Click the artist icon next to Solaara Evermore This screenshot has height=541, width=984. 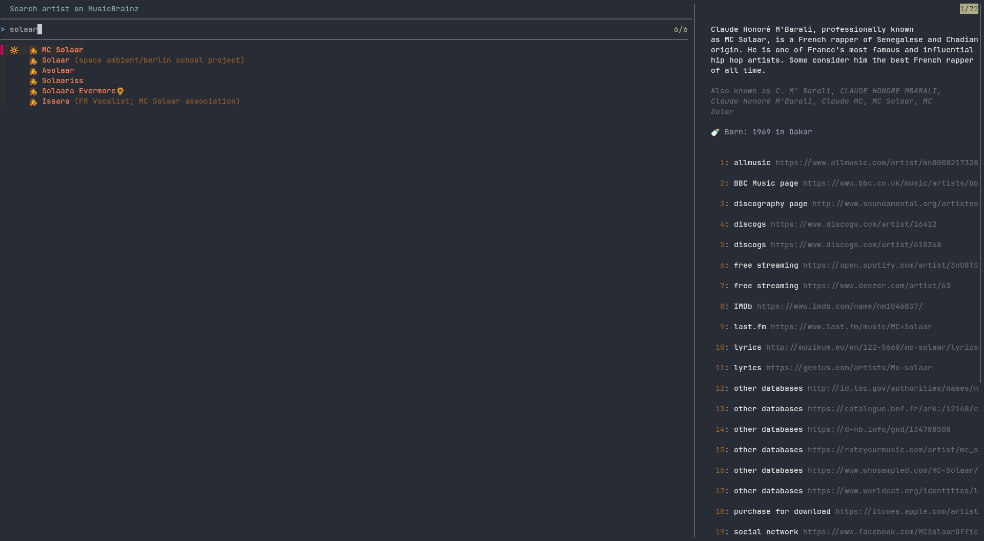[x=33, y=91]
